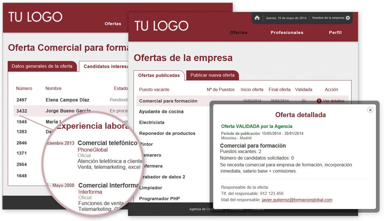Go to the Perfil menu item

click(335, 32)
